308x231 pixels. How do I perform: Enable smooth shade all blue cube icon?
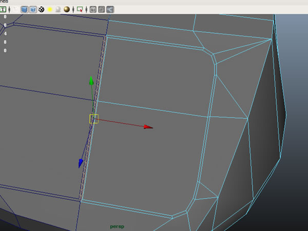point(24,9)
